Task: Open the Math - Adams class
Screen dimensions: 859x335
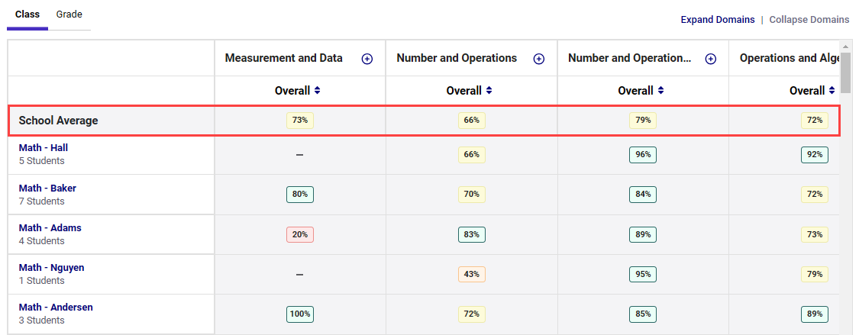Action: pyautogui.click(x=50, y=227)
